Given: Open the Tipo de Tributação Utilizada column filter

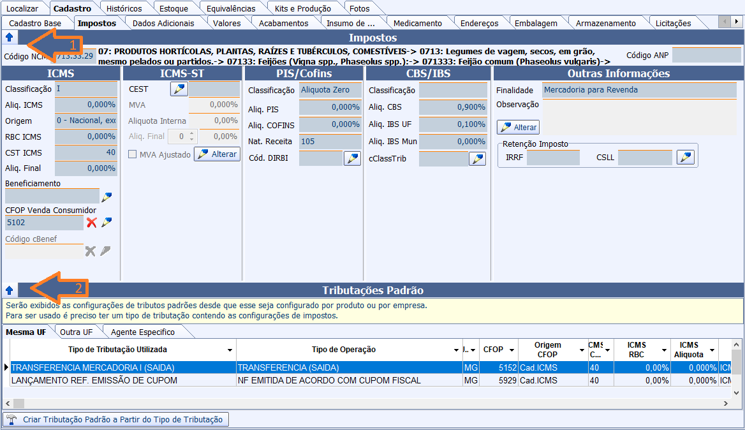Looking at the screenshot, I should (230, 350).
